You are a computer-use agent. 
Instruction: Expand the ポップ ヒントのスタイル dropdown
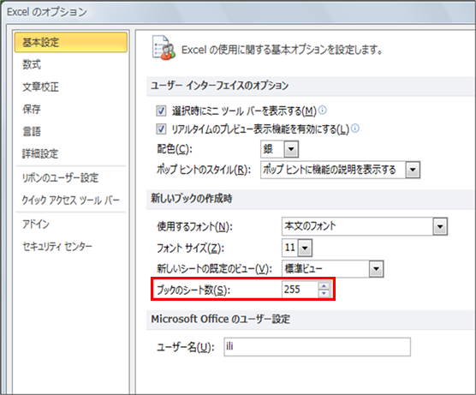(x=413, y=170)
